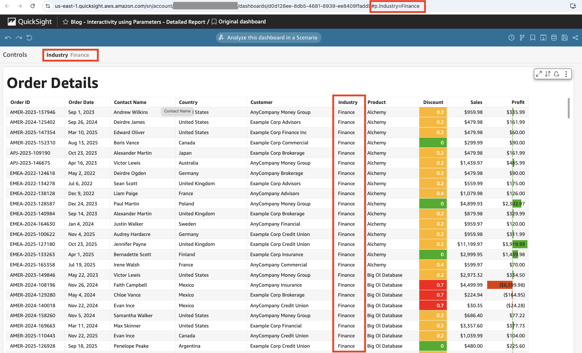Open the QuickSight home logo

click(30, 22)
